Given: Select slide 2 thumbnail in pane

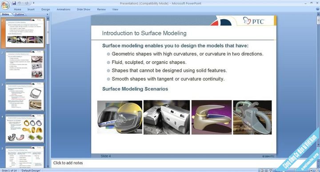Looking at the screenshot, I should (25, 65).
